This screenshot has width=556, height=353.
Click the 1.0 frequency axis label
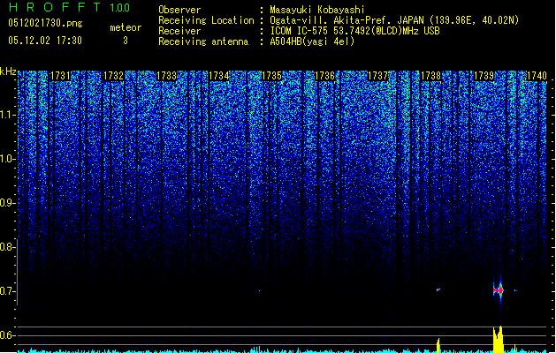pyautogui.click(x=8, y=159)
